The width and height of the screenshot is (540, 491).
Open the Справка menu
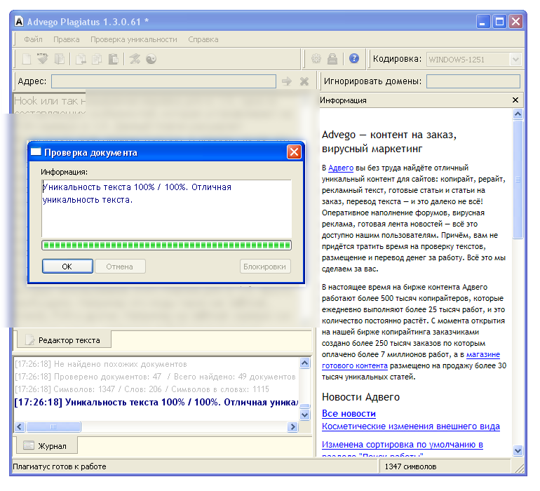point(203,39)
